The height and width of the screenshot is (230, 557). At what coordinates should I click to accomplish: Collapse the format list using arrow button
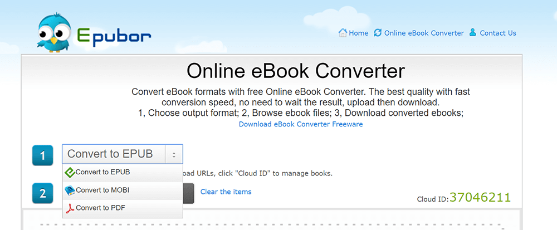(x=174, y=154)
